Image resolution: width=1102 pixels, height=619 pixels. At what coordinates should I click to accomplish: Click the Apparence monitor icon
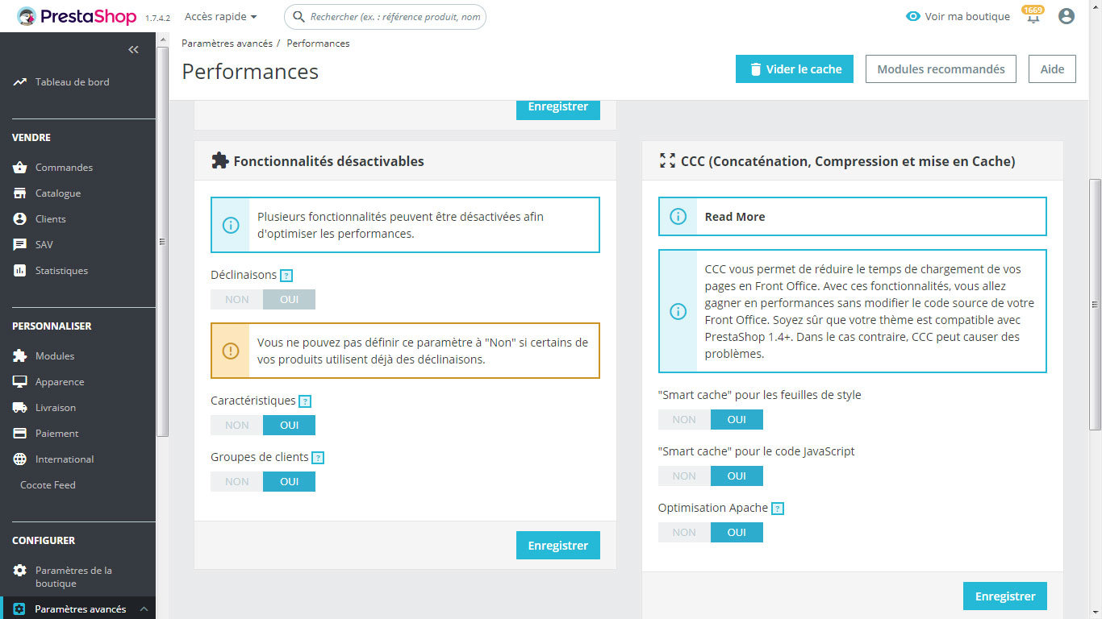(19, 382)
